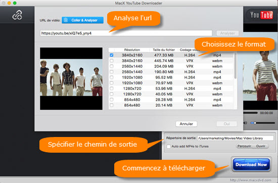This screenshot has height=183, width=278.
Task: Check the 854x480 28.28 MB mp4 row
Action: coord(112,100)
